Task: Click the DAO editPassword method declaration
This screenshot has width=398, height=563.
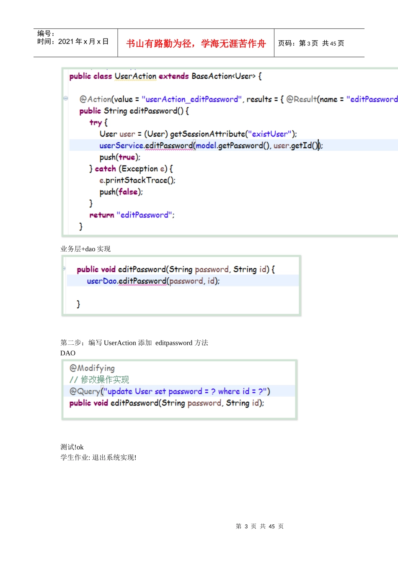Action: point(167,403)
